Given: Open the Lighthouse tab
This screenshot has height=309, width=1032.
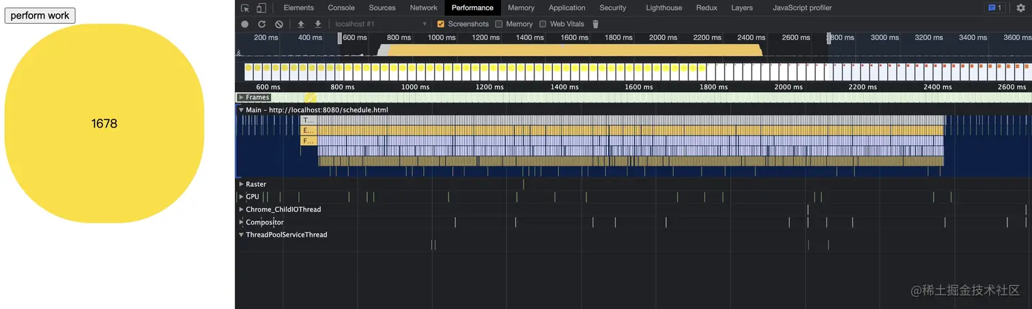Looking at the screenshot, I should click(663, 8).
